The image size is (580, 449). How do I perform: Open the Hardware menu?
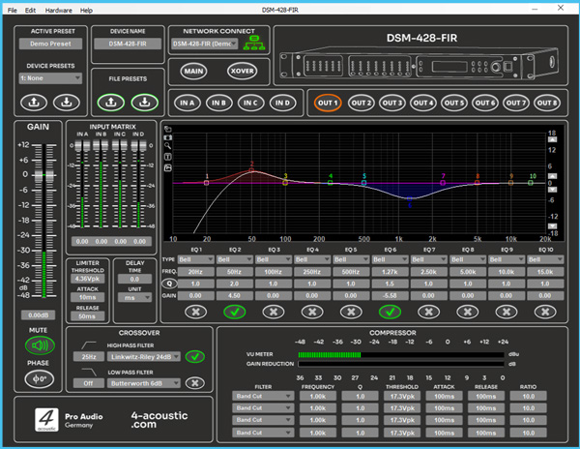pyautogui.click(x=59, y=10)
